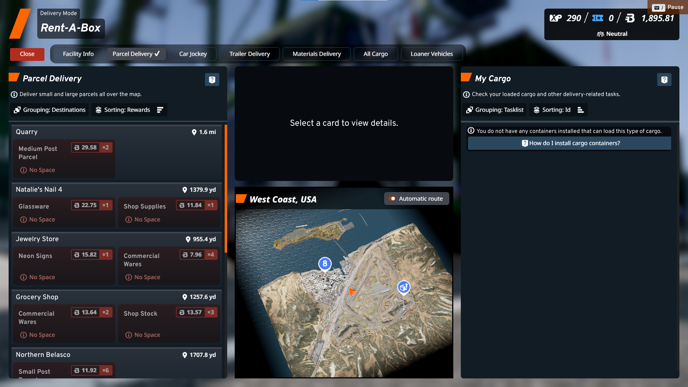Click the orange player arrow on the map
This screenshot has height=387, width=688.
352,292
